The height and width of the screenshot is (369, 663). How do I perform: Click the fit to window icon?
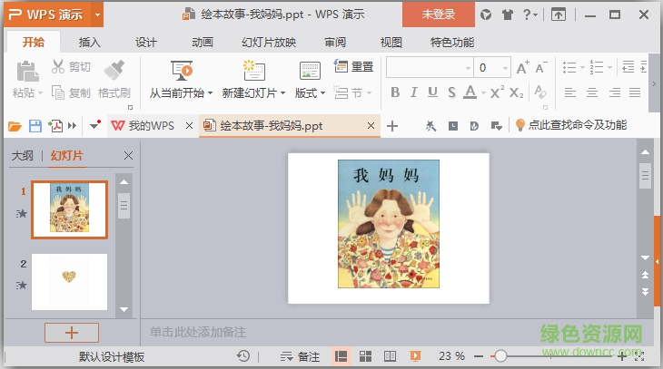(x=639, y=356)
